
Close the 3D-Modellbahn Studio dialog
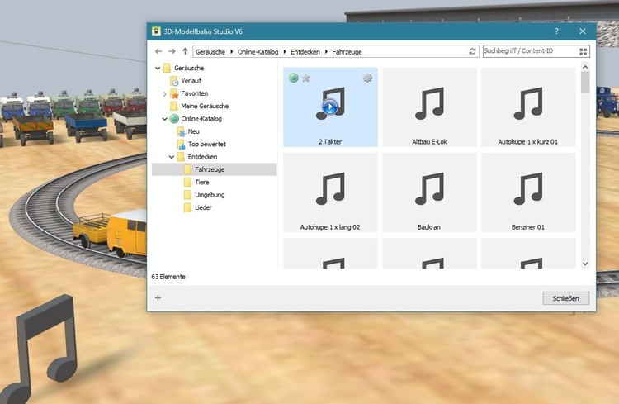coord(583,31)
